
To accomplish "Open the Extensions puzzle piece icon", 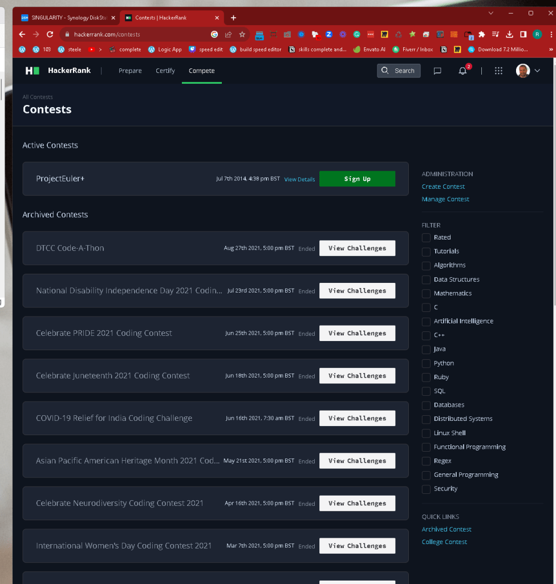I will click(x=481, y=34).
